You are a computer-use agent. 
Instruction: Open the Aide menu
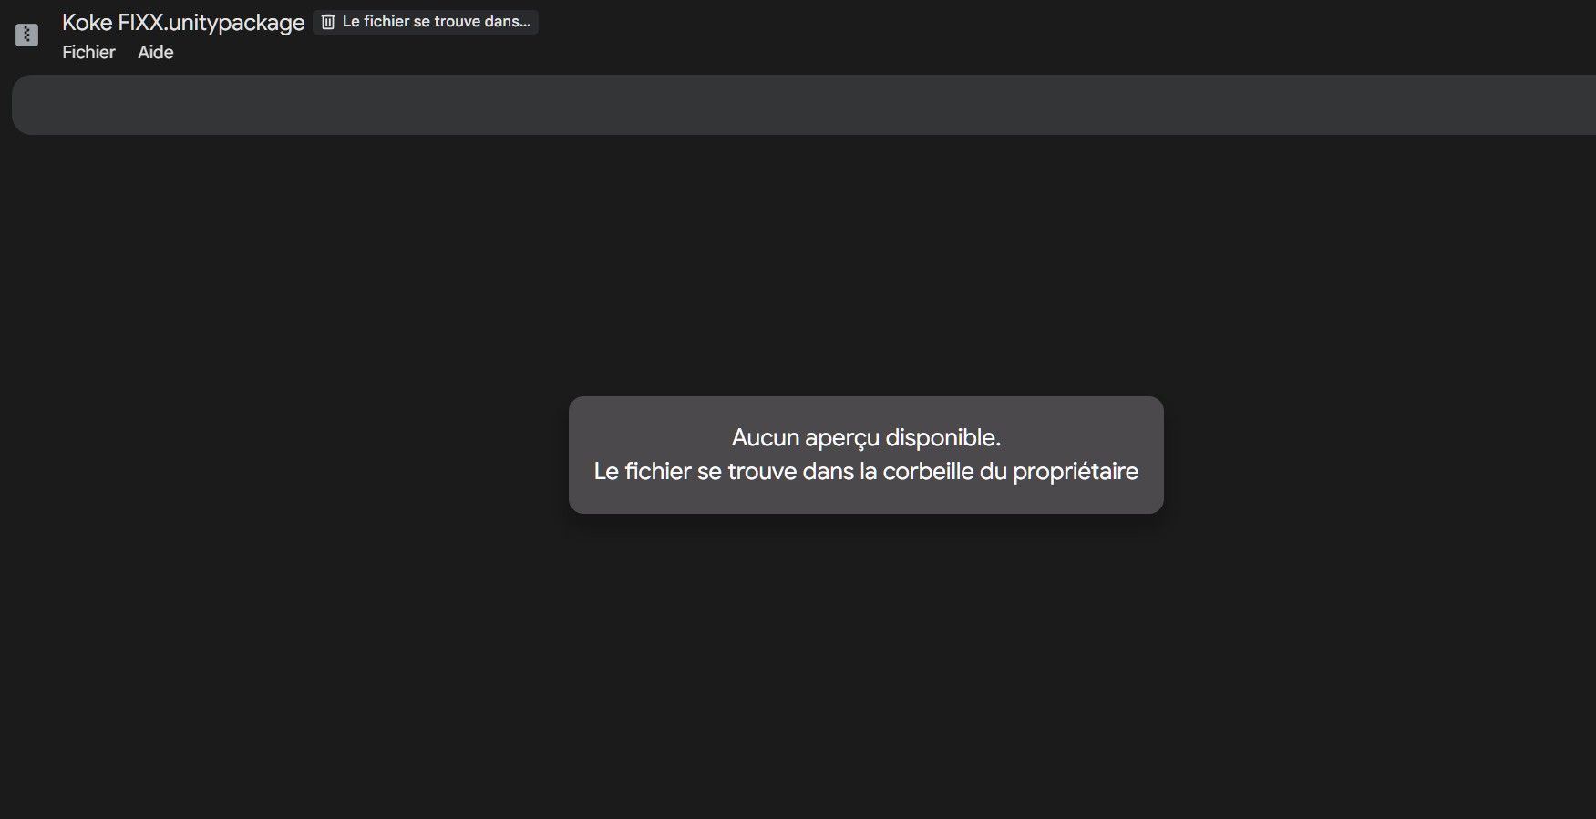tap(156, 53)
